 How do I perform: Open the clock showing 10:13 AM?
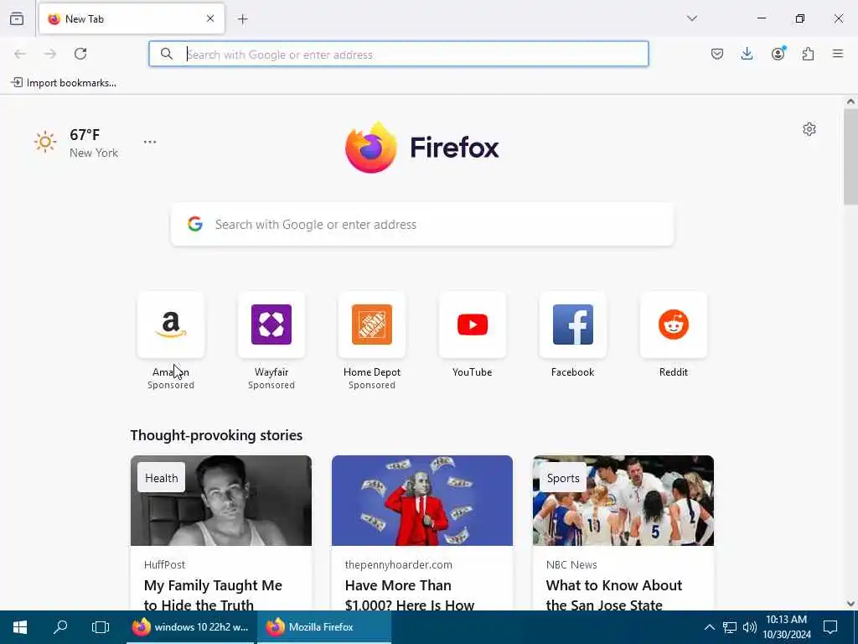click(x=786, y=627)
